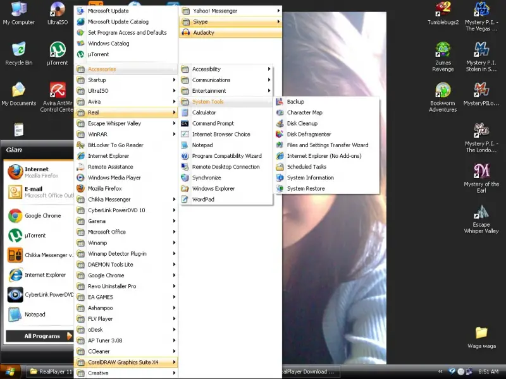
Task: Open System Information
Action: point(326,177)
